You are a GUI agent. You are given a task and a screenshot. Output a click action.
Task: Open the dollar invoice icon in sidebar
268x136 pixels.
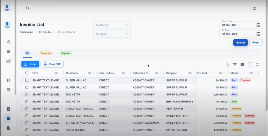(x=8, y=109)
